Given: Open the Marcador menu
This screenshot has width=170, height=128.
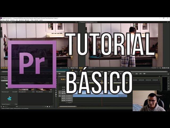Looking at the screenshot, I should click(27, 20).
